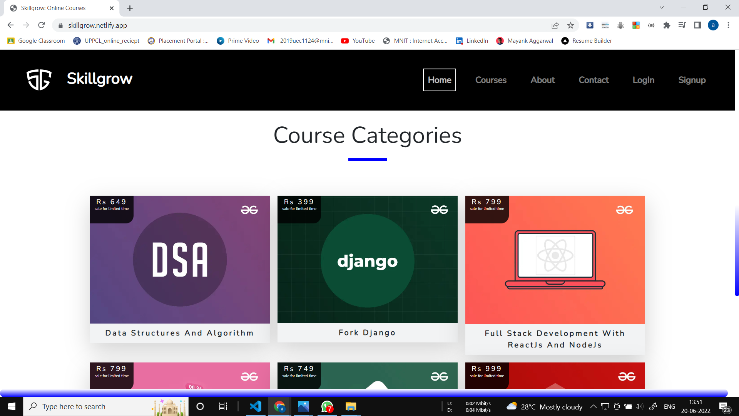
Task: Show hidden system tray icons
Action: click(x=593, y=406)
